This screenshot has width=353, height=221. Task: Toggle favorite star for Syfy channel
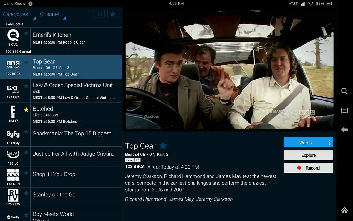point(26,132)
